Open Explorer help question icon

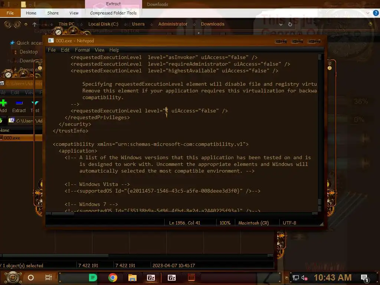click(376, 13)
